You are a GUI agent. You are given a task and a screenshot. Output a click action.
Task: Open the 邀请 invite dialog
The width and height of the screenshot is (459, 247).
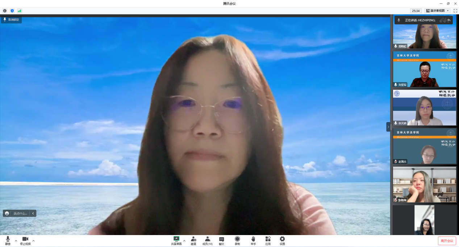[x=193, y=239]
